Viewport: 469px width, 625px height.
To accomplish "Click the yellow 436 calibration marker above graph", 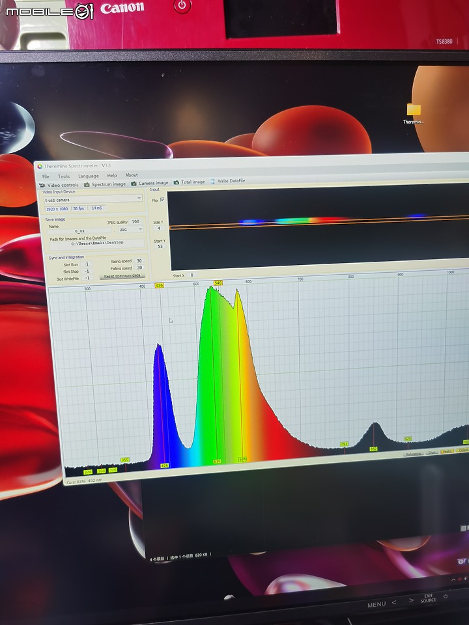I will (x=159, y=285).
